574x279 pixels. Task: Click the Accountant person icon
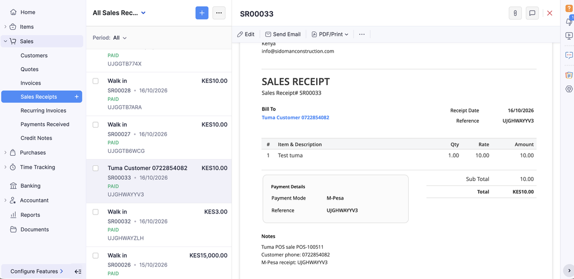pyautogui.click(x=13, y=201)
